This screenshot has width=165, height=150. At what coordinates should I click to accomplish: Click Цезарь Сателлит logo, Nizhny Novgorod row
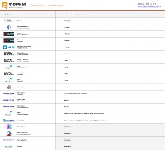pyautogui.click(x=9, y=60)
